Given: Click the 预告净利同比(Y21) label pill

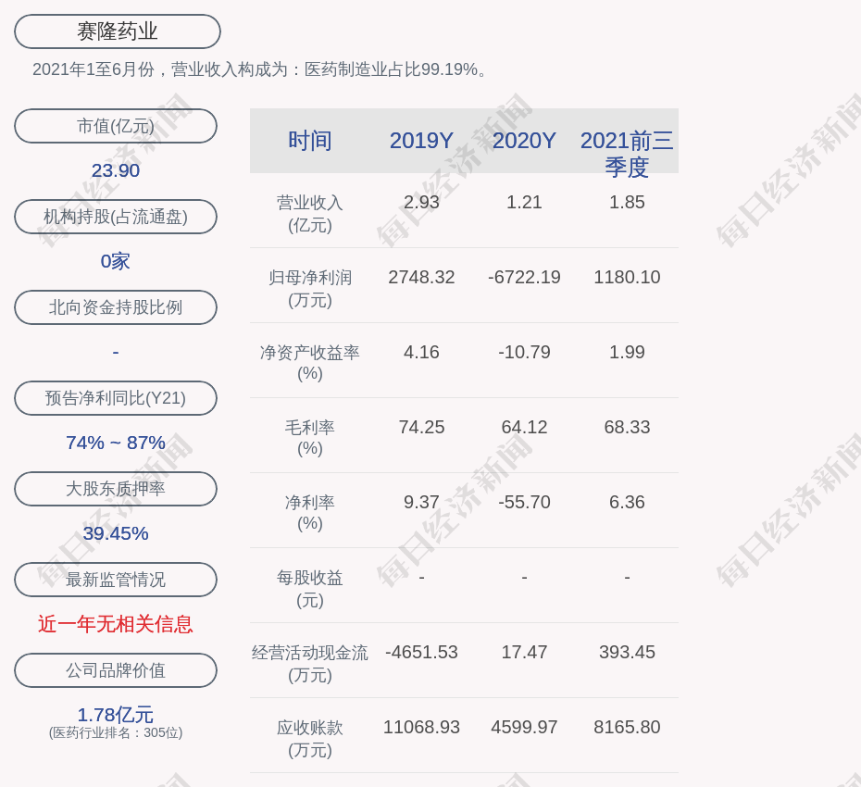Looking at the screenshot, I should click(116, 397).
